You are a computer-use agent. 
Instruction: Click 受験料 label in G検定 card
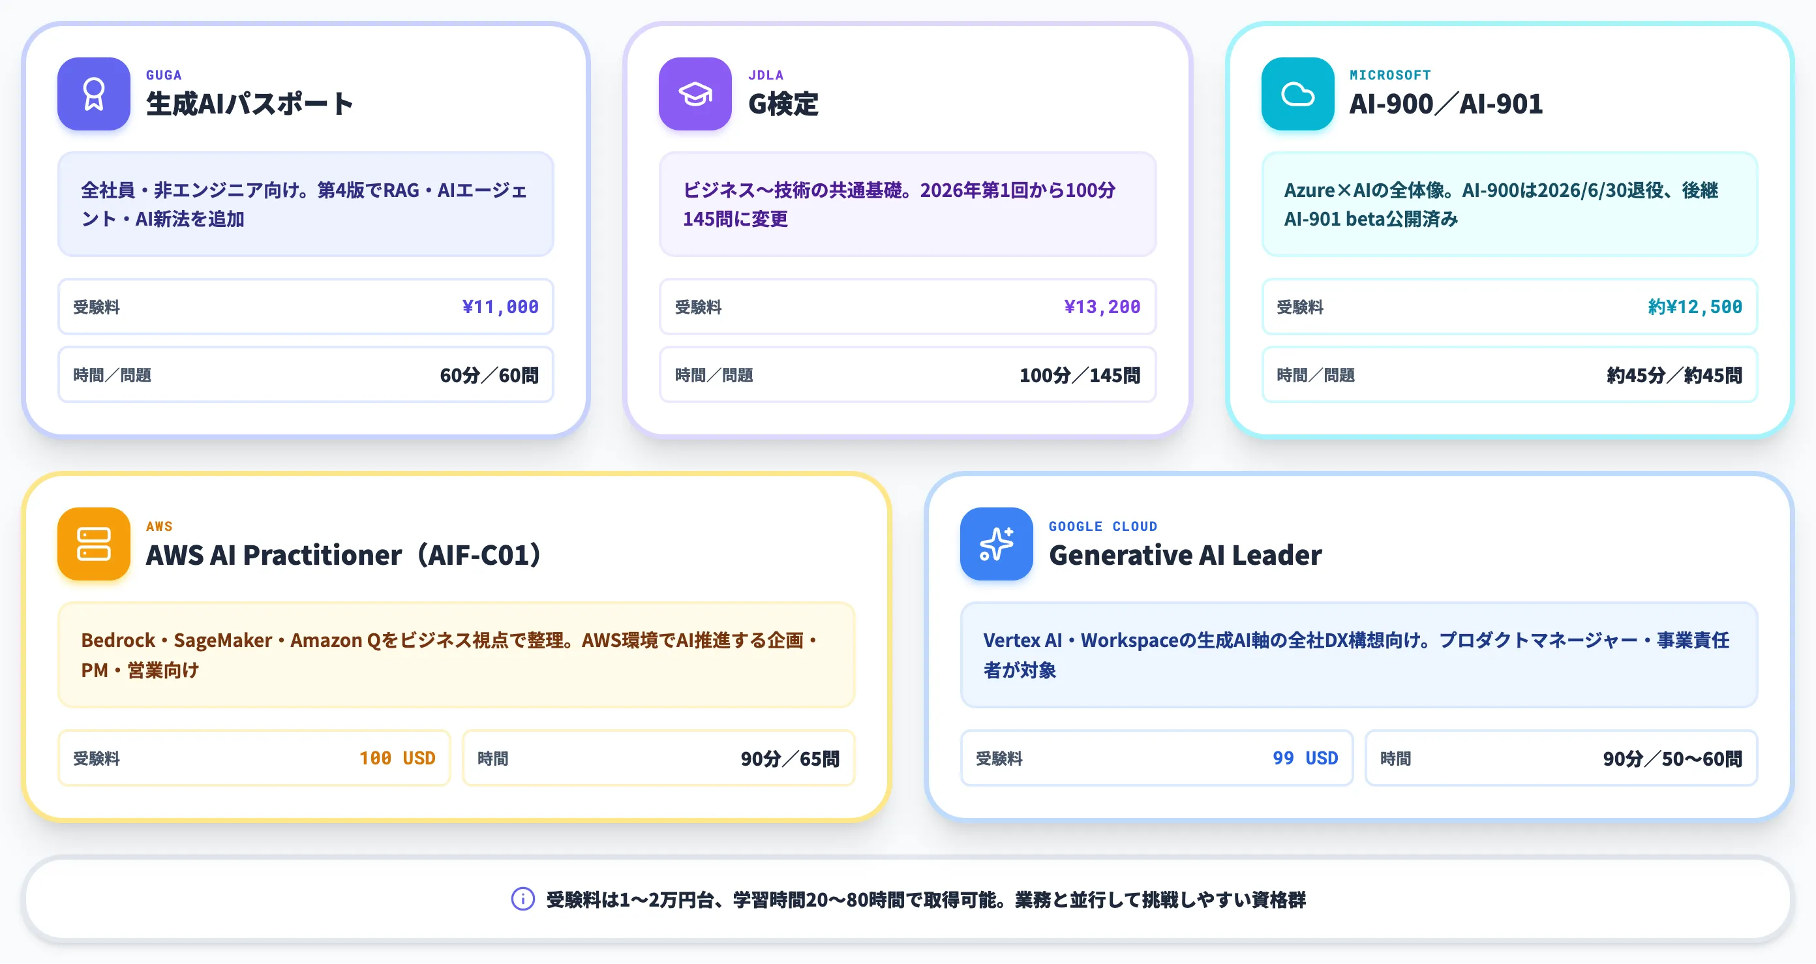point(698,307)
